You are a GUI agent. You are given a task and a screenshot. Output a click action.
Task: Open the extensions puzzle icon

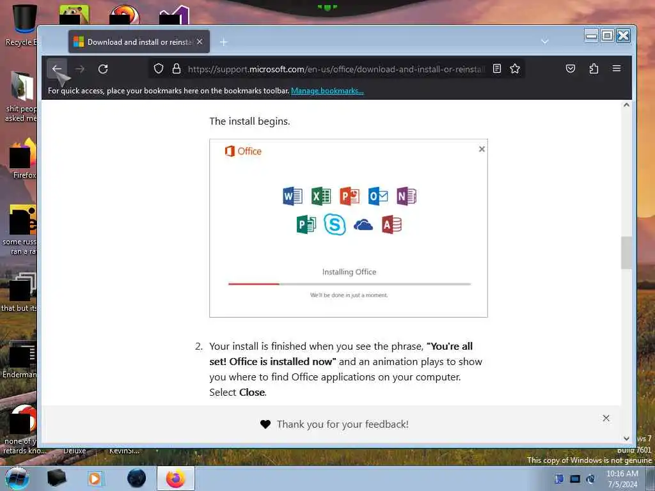tap(594, 68)
